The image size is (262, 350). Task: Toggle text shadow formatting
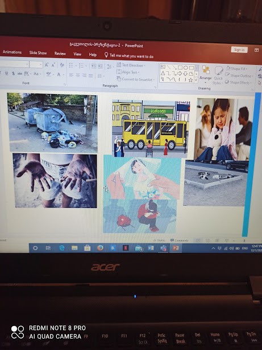[14, 74]
